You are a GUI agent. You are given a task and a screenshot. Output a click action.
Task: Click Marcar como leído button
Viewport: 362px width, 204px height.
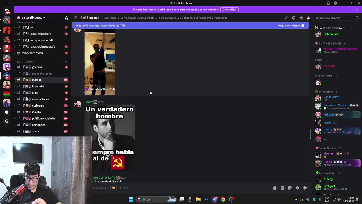[x=291, y=25]
